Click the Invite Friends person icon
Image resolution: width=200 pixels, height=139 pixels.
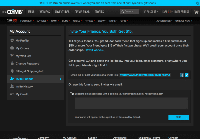click(12, 79)
